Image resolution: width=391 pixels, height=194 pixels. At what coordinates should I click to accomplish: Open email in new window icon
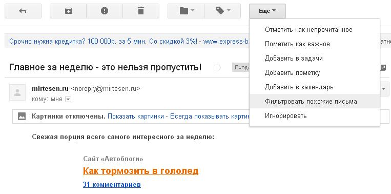pyautogui.click(x=383, y=67)
